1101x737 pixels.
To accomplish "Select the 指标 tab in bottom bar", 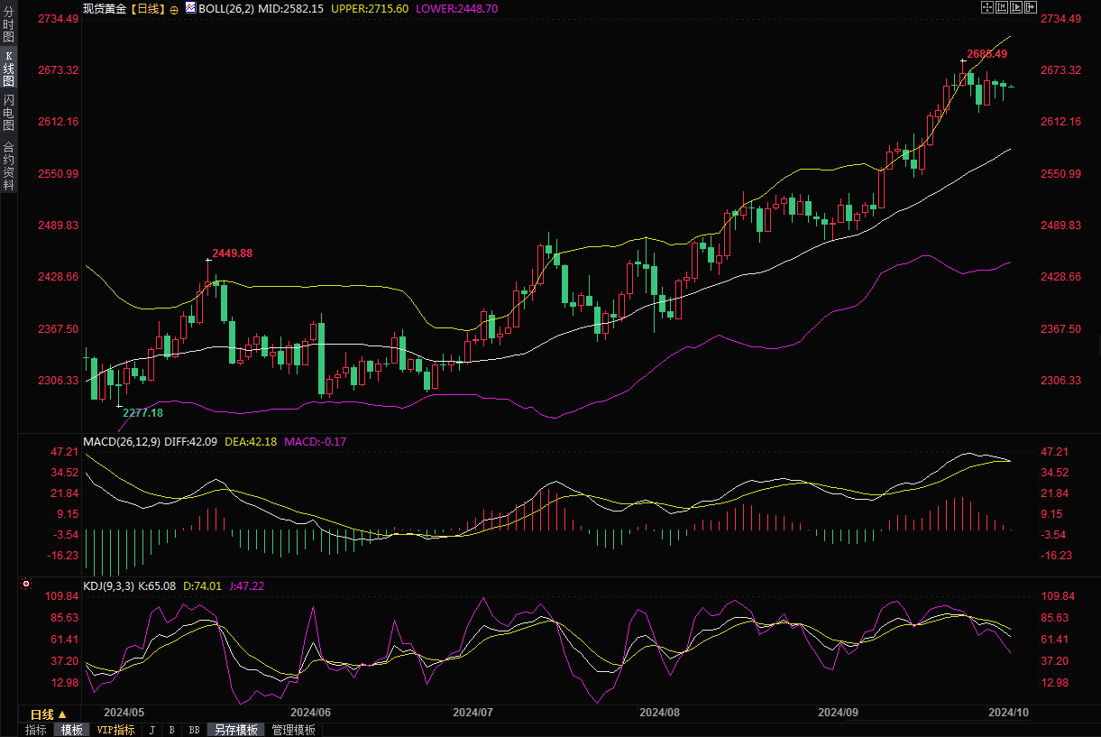I will [36, 730].
